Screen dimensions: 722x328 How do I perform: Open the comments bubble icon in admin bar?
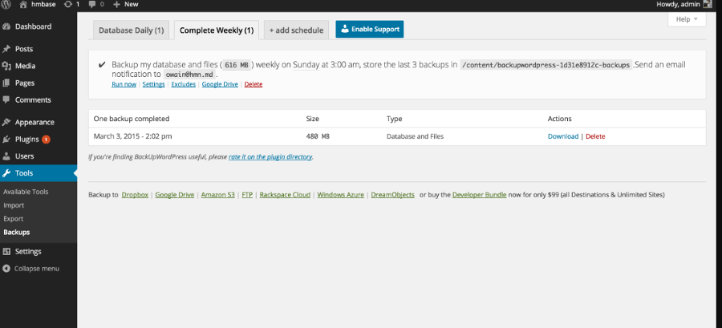(92, 4)
